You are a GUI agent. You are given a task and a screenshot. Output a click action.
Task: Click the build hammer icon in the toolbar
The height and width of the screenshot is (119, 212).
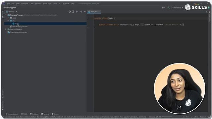(169, 8)
